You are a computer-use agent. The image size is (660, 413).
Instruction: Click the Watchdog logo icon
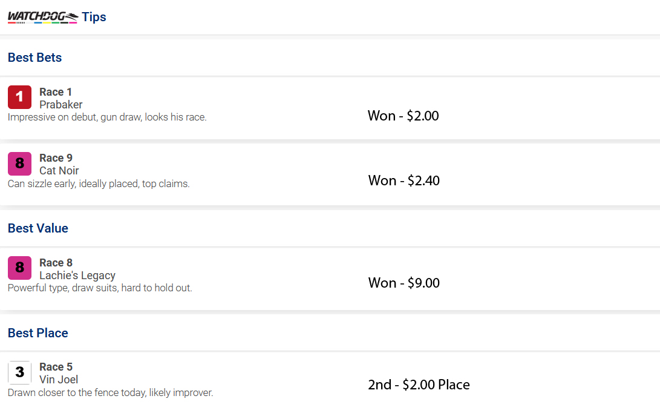tap(43, 17)
